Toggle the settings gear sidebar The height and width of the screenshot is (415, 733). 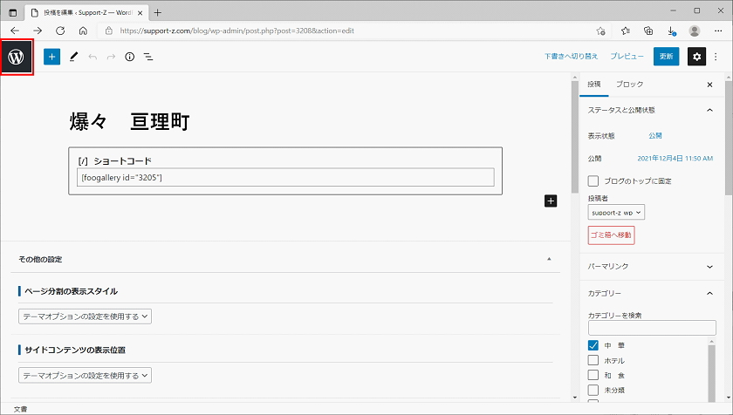pyautogui.click(x=696, y=57)
